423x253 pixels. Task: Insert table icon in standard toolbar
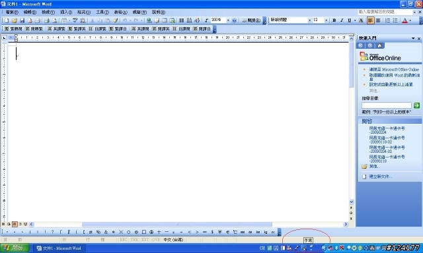click(165, 20)
